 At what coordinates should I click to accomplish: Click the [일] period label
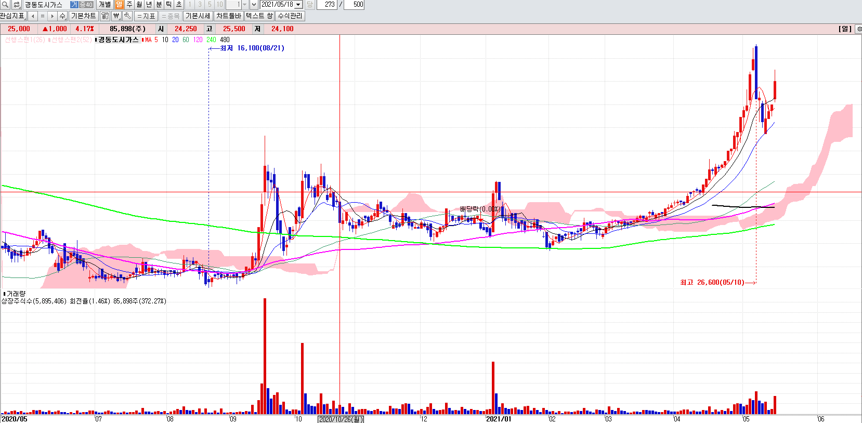[x=845, y=29]
